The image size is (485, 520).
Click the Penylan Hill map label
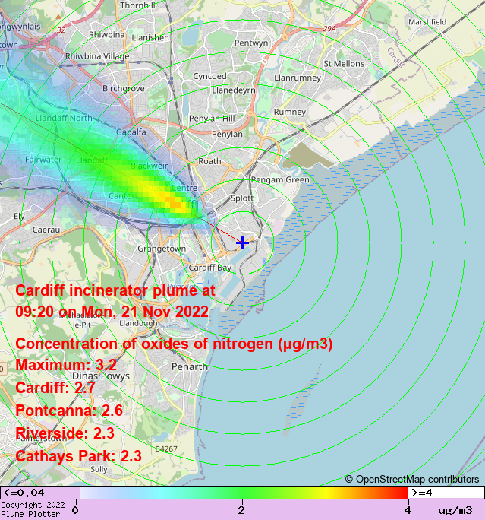coord(212,119)
